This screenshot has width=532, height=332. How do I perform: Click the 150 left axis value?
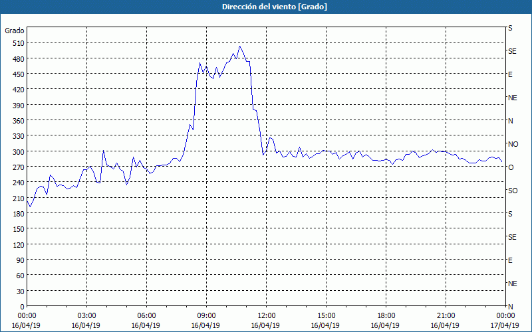[19, 229]
